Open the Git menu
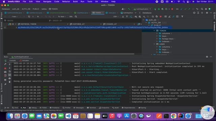Screen dimensions: 216x121 pyautogui.click(x=97, y=2)
